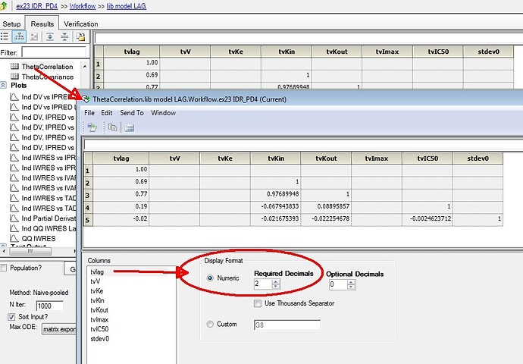Screen dimensions: 523x364
Task: Click the grid table icon in popup toolbar
Action: pyautogui.click(x=129, y=127)
